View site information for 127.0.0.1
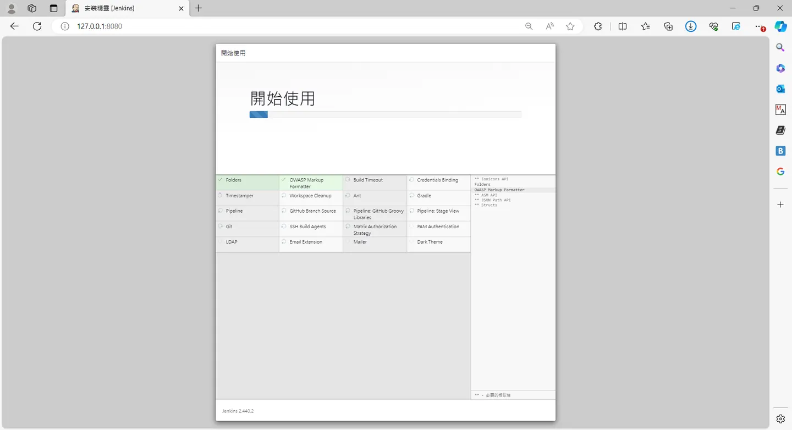Image resolution: width=792 pixels, height=430 pixels. click(x=65, y=26)
